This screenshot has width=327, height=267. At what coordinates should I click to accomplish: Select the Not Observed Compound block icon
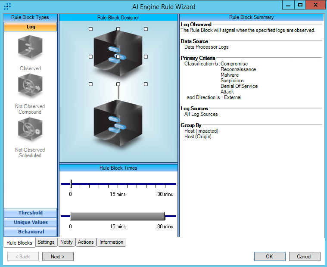30,87
